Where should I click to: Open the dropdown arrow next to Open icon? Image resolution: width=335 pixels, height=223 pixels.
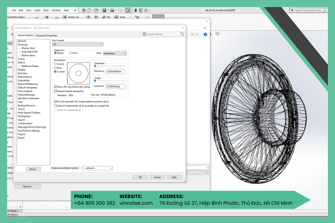(100, 10)
